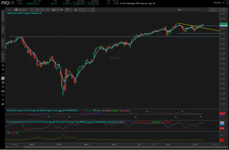Viewport: 229px width, 150px height.
Task: Click the /NQU5 symbol field in toolbar
Action: [x=9, y=10]
